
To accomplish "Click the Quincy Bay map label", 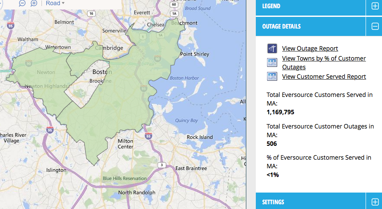I will [186, 120].
